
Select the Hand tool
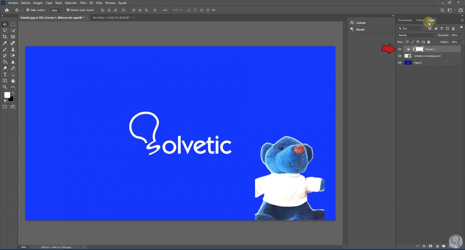click(x=13, y=81)
